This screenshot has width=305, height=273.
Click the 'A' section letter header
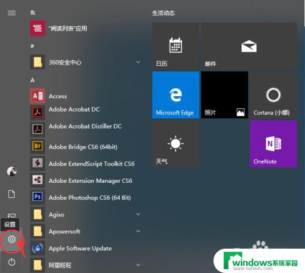click(x=32, y=80)
